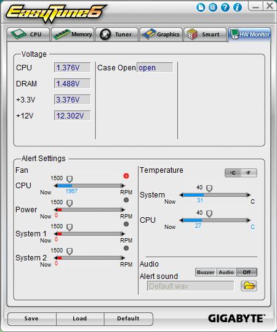Select Celsius temperature unit
The height and width of the screenshot is (332, 277).
(x=233, y=173)
